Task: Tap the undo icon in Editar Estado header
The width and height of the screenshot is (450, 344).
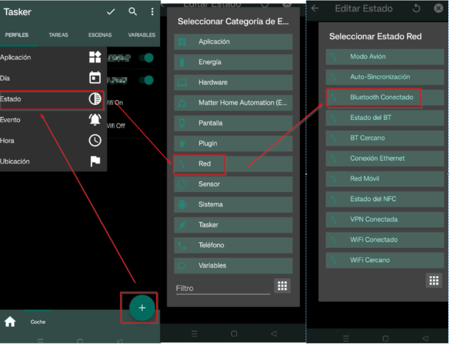Action: point(416,8)
